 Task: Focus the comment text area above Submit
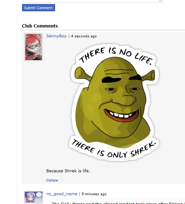[x=92, y=1]
